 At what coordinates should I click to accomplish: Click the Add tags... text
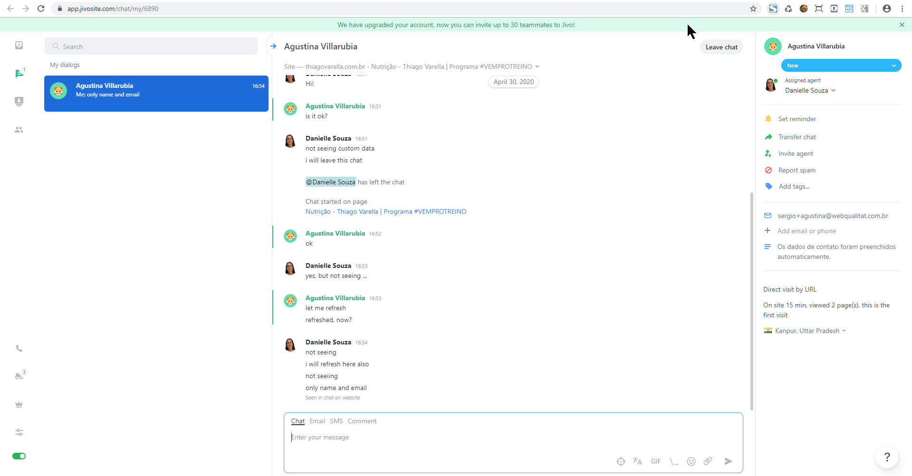pos(794,186)
